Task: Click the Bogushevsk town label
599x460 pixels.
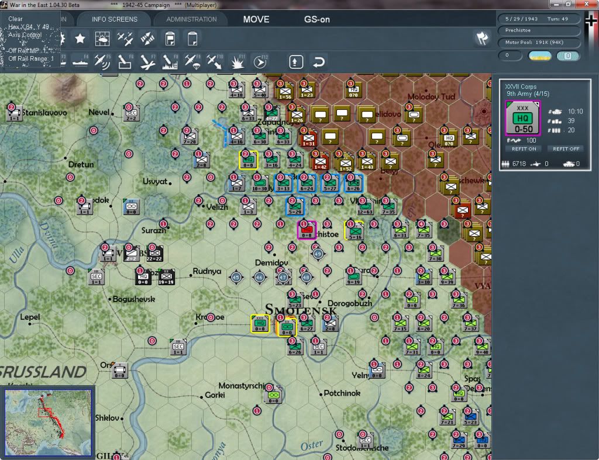Action: (134, 299)
